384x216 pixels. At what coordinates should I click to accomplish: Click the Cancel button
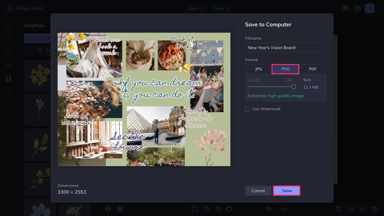click(x=258, y=190)
